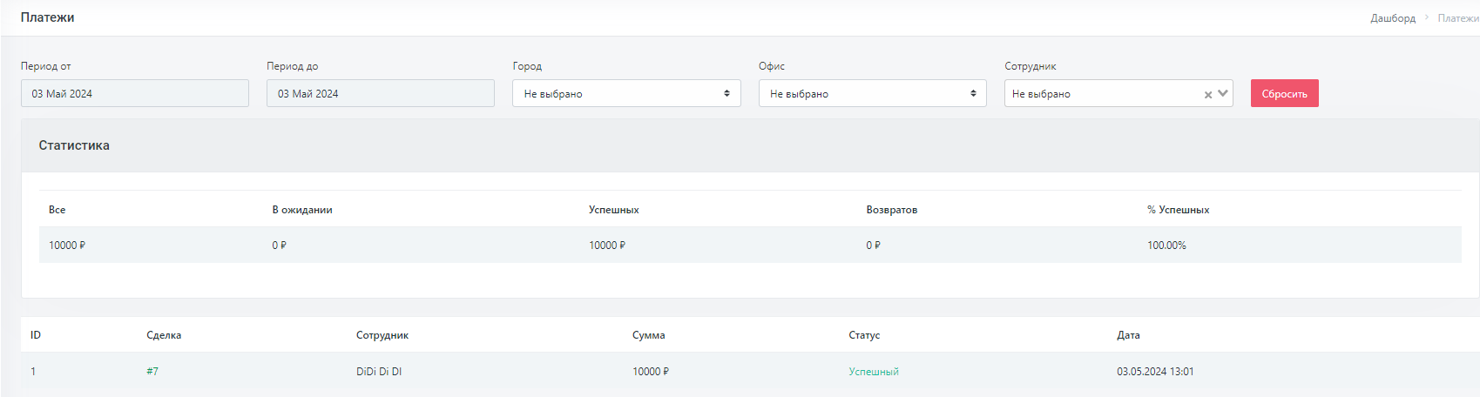Click employee name DiDi Di DI

click(379, 372)
